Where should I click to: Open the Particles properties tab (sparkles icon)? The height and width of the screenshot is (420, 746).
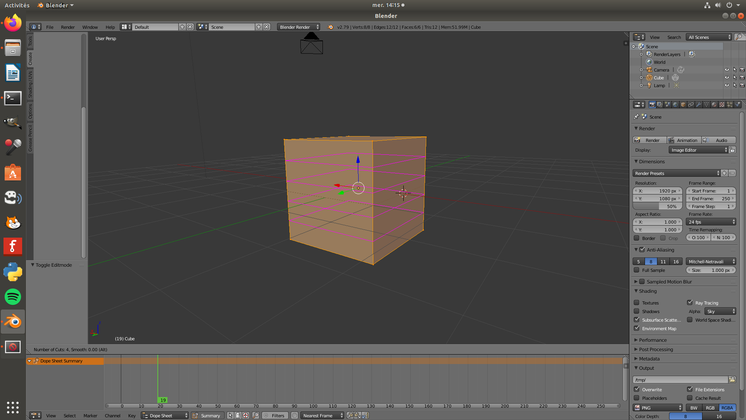[x=730, y=105]
